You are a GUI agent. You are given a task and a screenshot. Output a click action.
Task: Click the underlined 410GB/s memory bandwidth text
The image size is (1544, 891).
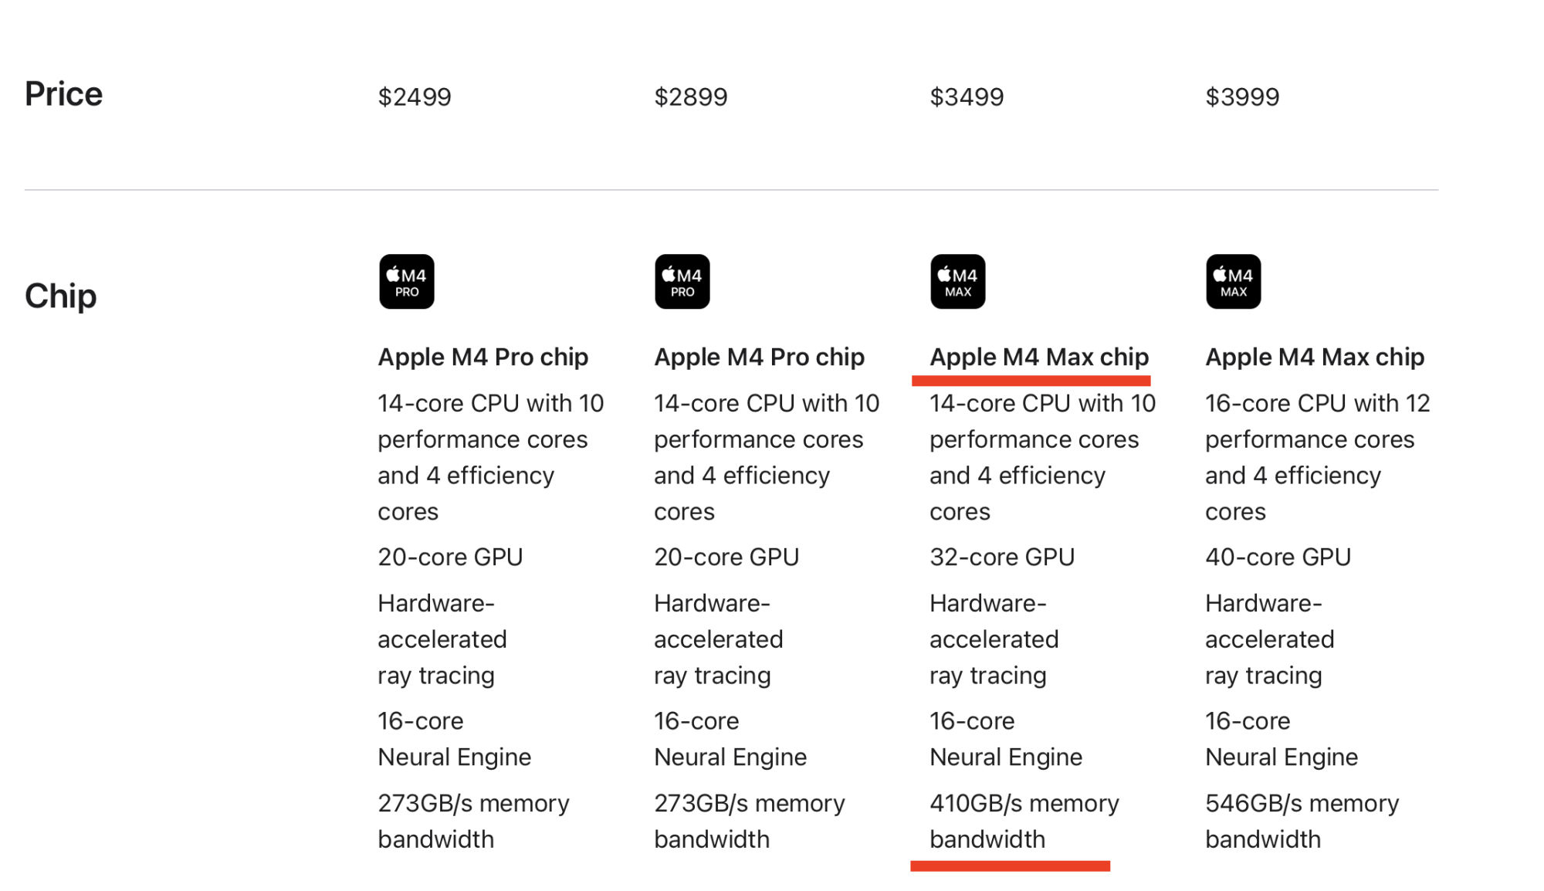tap(1024, 821)
